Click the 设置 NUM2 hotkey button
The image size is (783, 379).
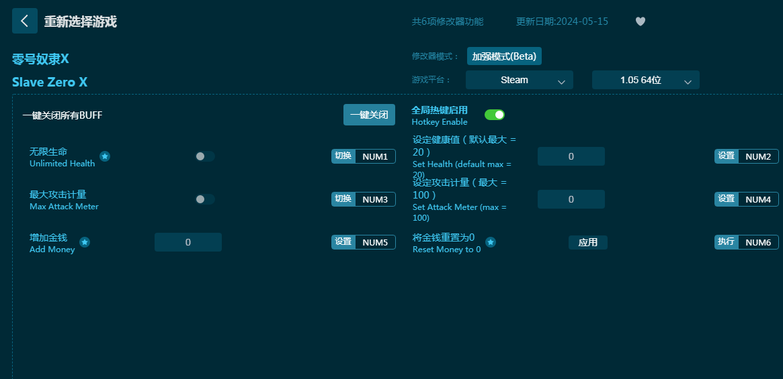click(x=747, y=156)
